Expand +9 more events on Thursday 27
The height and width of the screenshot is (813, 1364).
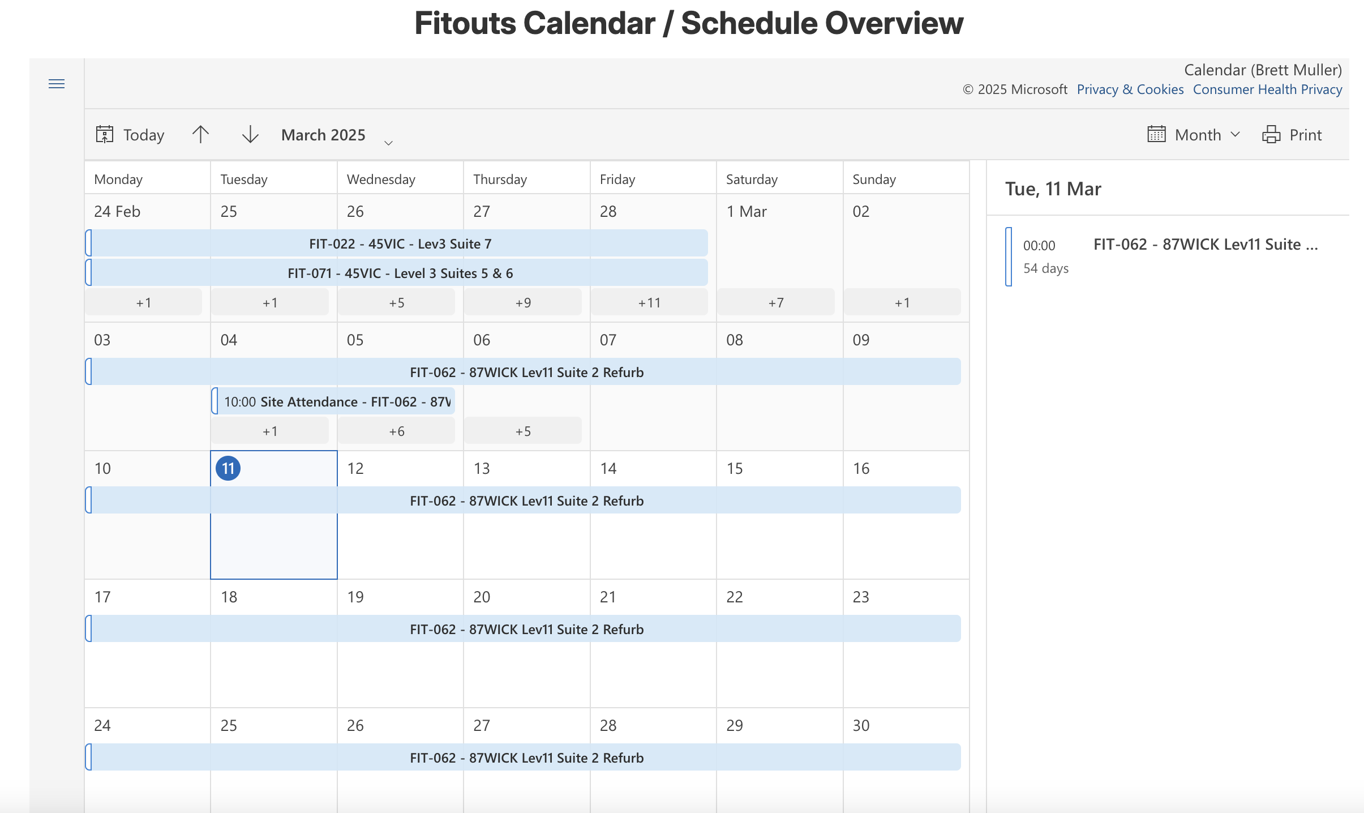pyautogui.click(x=523, y=302)
